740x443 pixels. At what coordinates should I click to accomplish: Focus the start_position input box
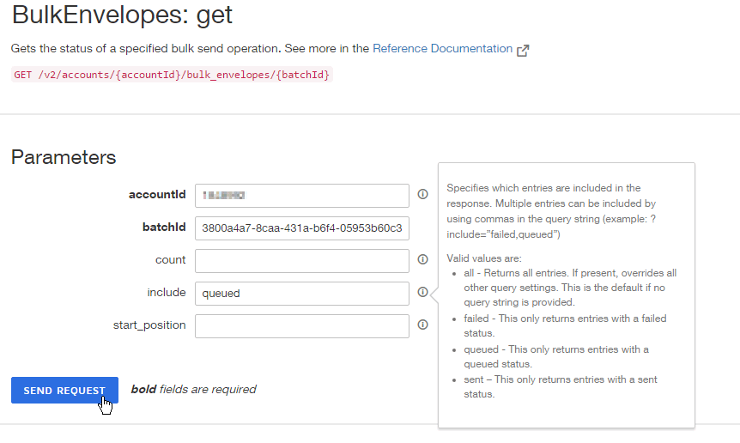pos(301,326)
